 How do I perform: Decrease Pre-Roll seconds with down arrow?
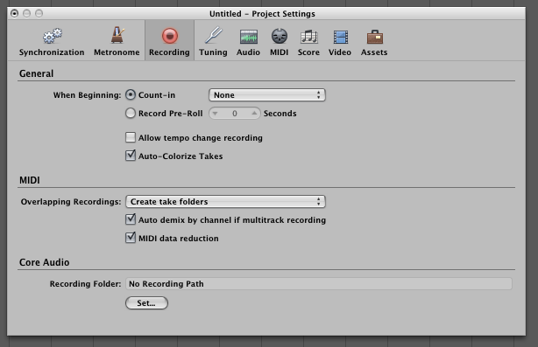click(216, 114)
